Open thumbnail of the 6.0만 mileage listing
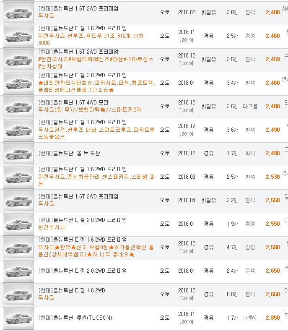The width and height of the screenshot is (288, 331). (x=18, y=295)
